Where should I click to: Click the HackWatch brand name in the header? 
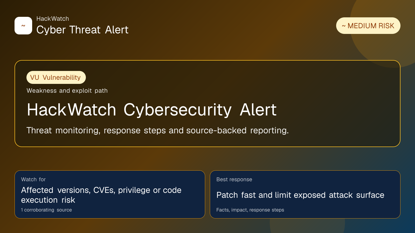click(x=53, y=19)
